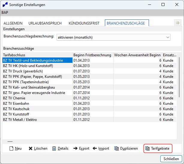Click the Schließen button

point(171,159)
